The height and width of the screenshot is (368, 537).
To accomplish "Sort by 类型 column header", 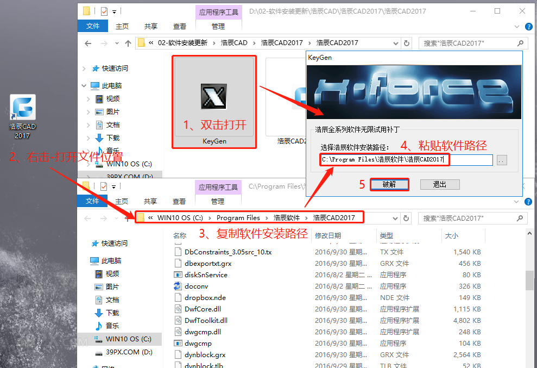I will click(x=386, y=235).
